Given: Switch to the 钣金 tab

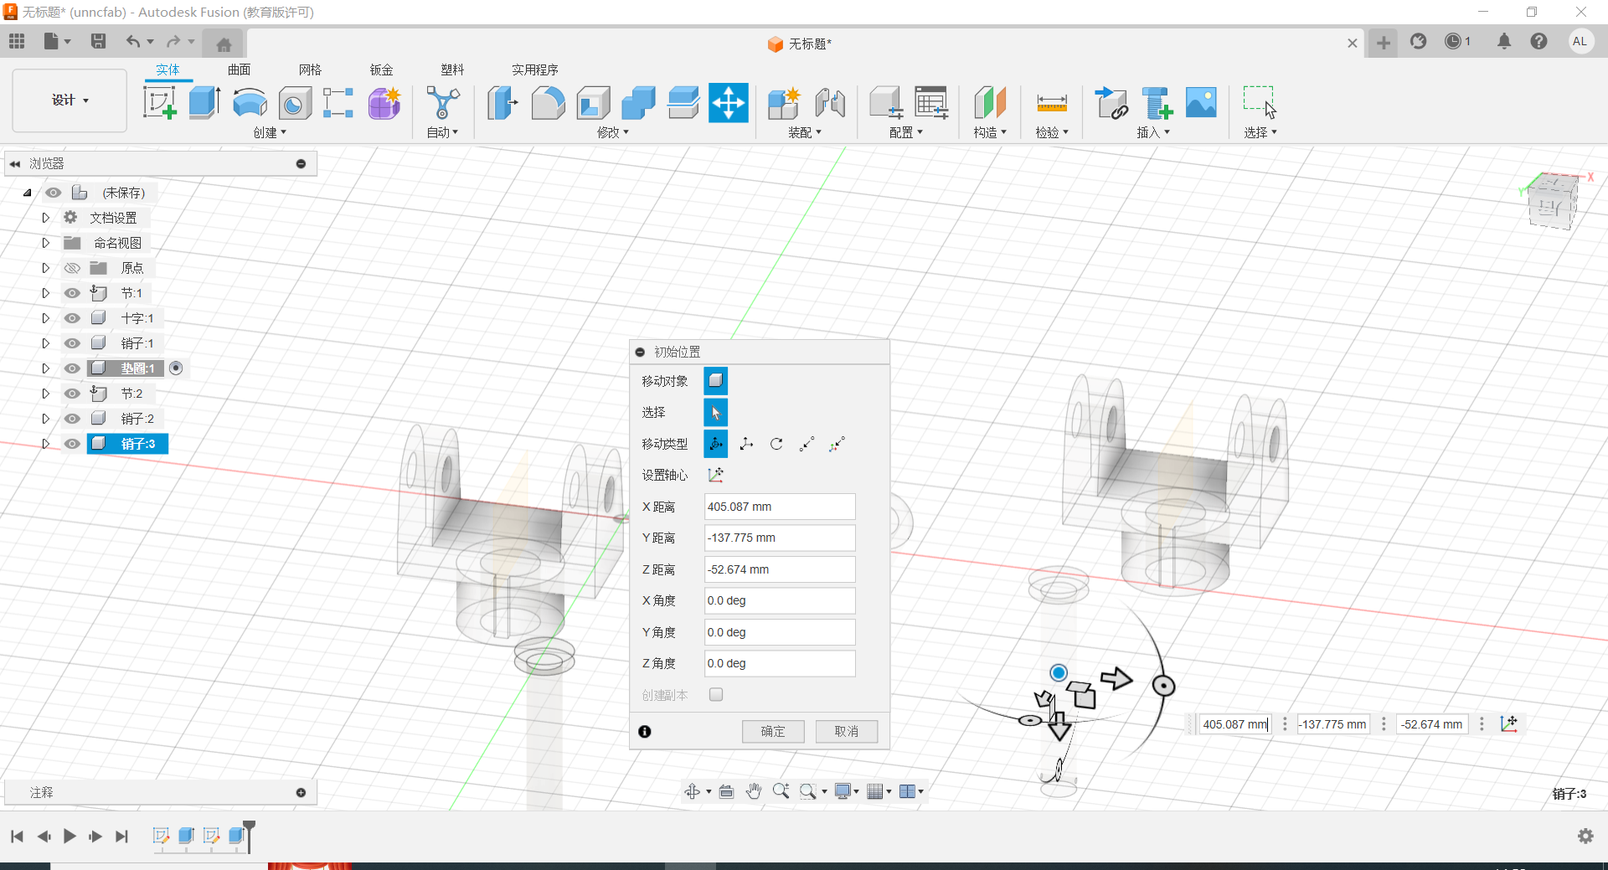Looking at the screenshot, I should tap(381, 69).
